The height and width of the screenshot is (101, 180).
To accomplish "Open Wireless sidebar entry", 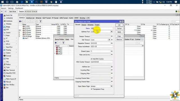I will [8, 24].
